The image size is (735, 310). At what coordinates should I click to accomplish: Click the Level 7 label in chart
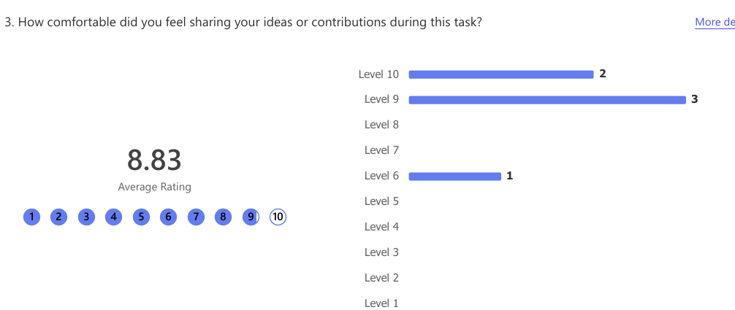(x=381, y=150)
